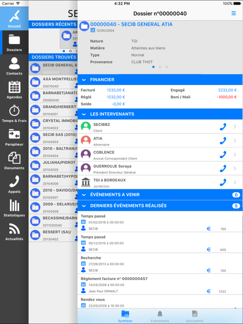Open the AXA MONTPELLIER dossier in list
Image resolution: width=243 pixels, height=324 pixels.
(x=53, y=82)
